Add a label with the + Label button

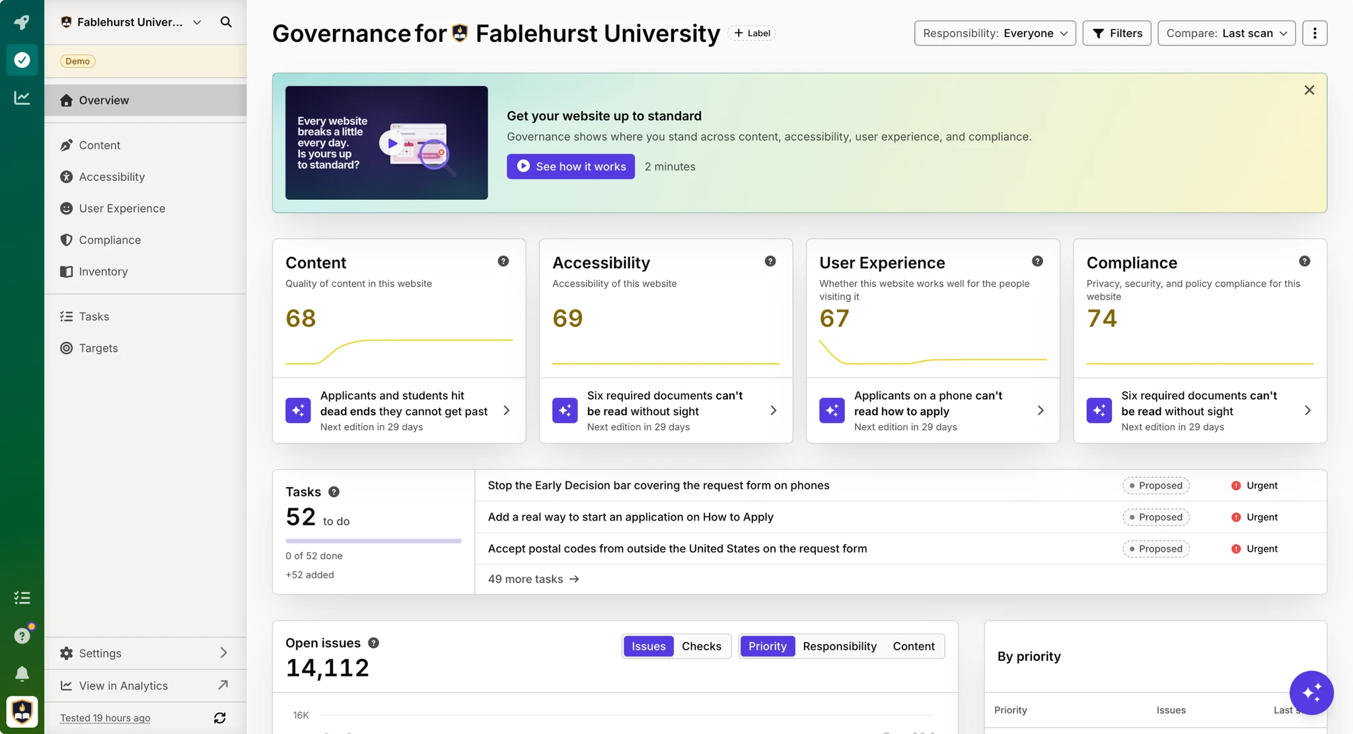(752, 33)
